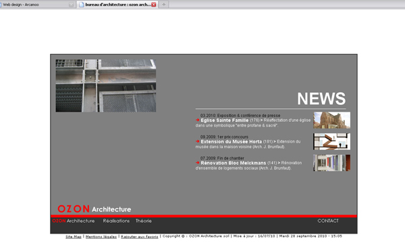This screenshot has width=405, height=247.
Task: Open the Extension du Musée Horta link
Action: pyautogui.click(x=231, y=141)
